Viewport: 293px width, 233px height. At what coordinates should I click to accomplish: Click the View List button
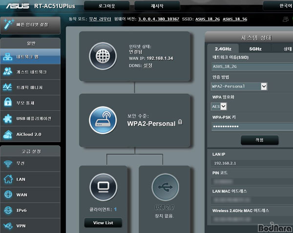click(103, 223)
